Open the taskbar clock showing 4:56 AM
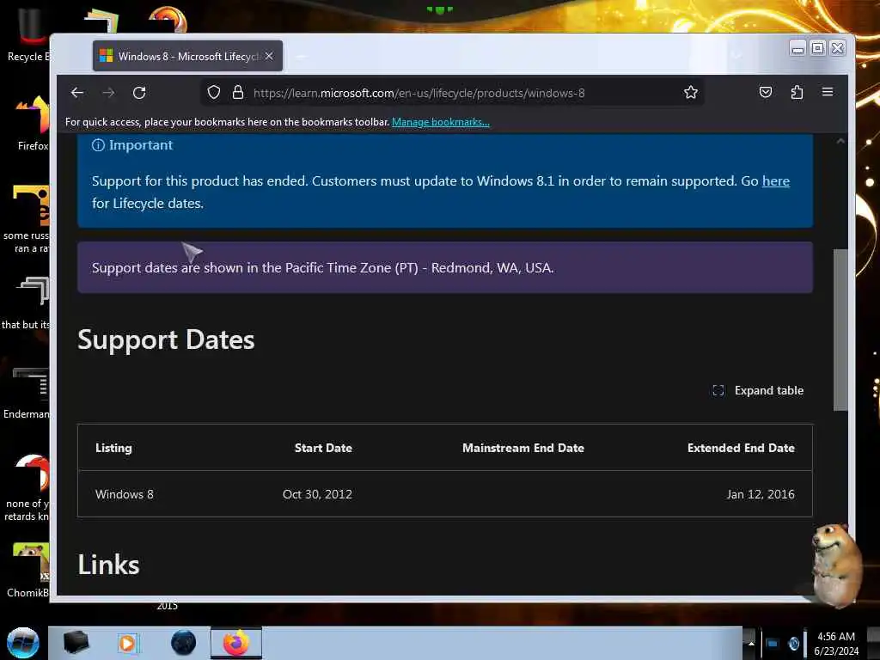The width and height of the screenshot is (880, 660). [836, 644]
